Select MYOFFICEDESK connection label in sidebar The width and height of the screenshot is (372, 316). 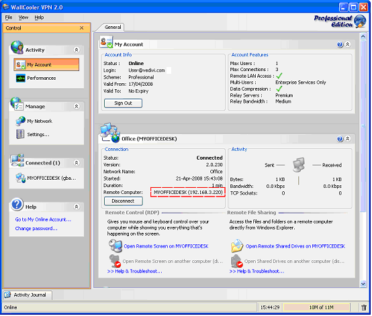[x=52, y=178]
